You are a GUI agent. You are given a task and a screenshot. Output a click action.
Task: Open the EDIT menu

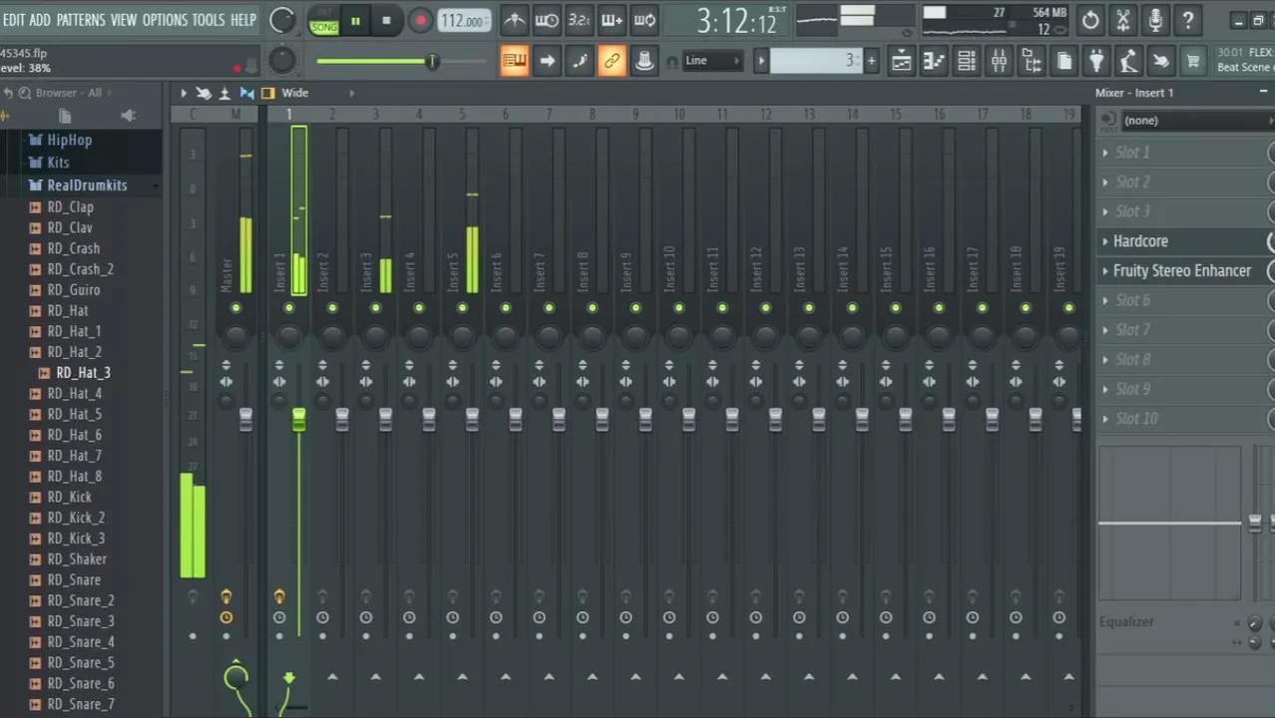(14, 20)
